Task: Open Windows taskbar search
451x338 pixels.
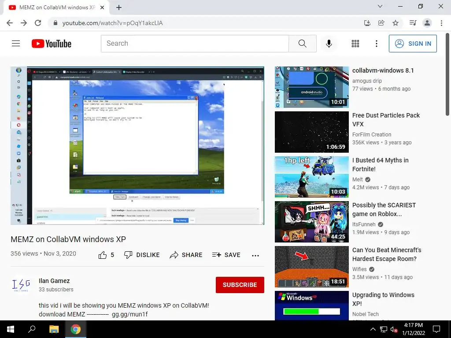Action: coord(32,329)
